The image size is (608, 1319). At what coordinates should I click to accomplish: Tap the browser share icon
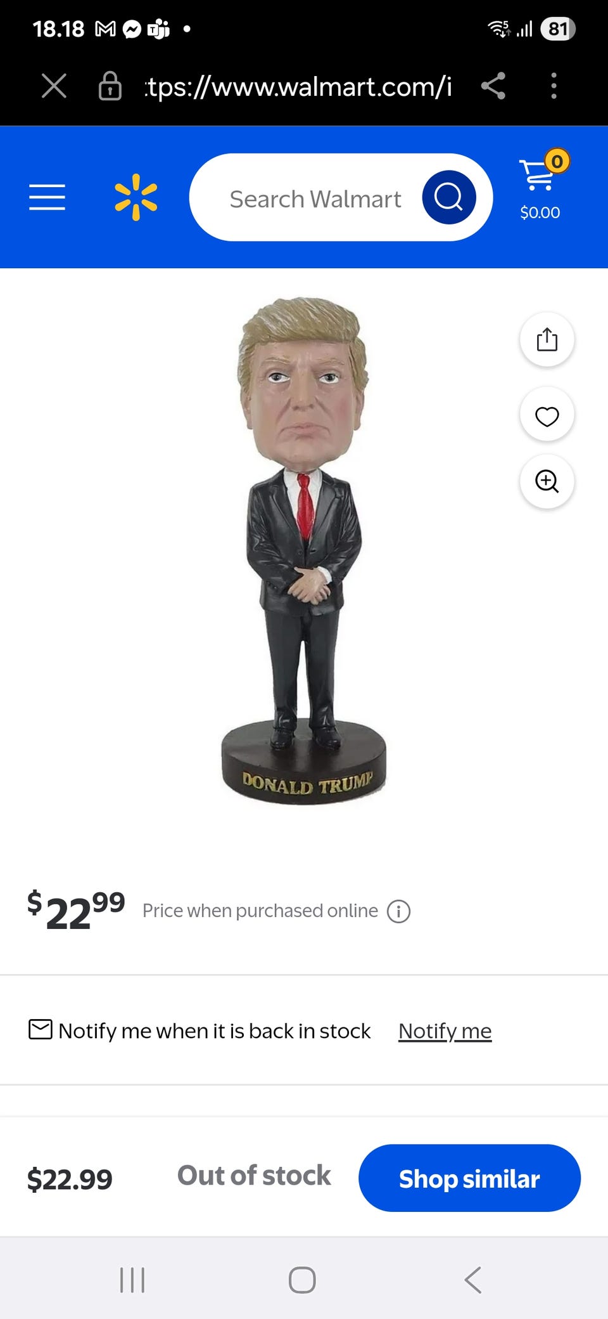click(493, 86)
